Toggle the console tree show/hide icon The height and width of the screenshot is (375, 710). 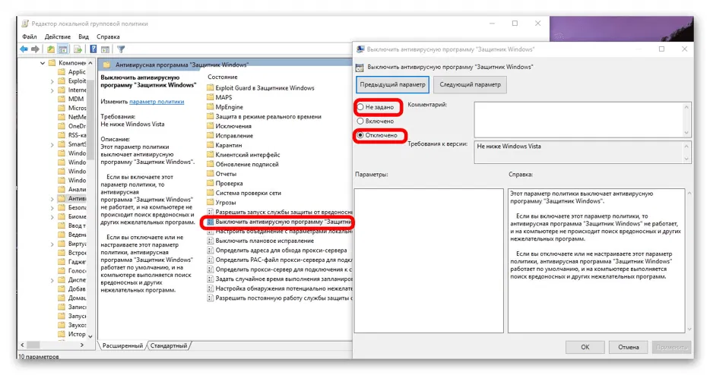(x=63, y=49)
